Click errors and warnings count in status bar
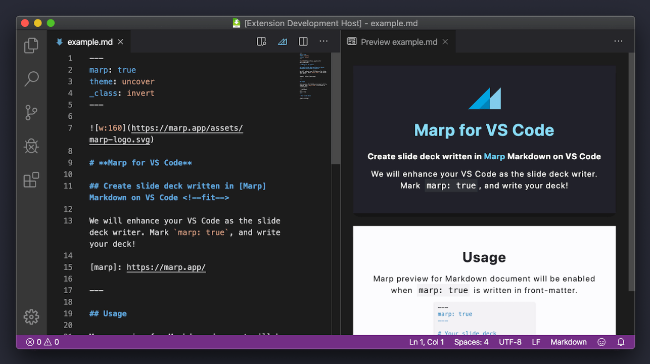 42,342
